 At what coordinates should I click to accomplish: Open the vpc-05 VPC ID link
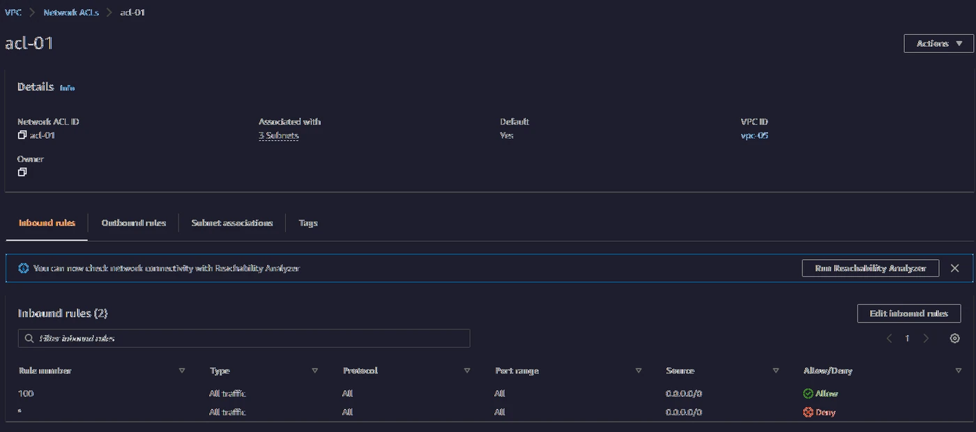754,136
